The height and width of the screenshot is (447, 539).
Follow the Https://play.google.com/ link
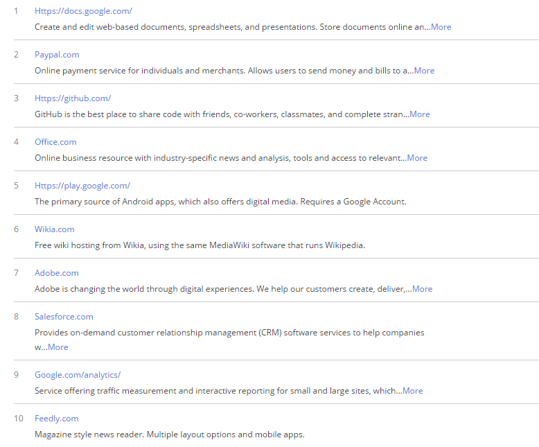[x=82, y=186]
